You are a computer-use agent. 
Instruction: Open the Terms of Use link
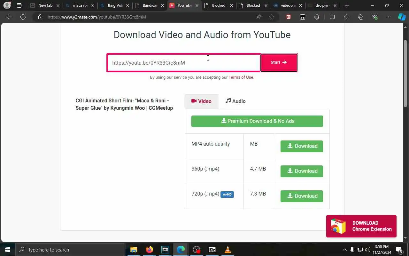click(x=241, y=77)
